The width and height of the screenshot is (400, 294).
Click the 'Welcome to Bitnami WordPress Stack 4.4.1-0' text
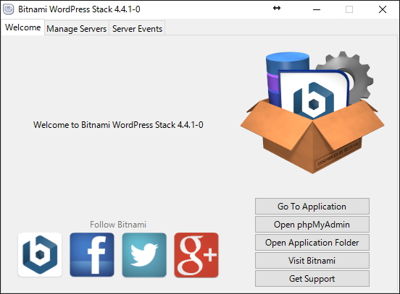pyautogui.click(x=118, y=125)
